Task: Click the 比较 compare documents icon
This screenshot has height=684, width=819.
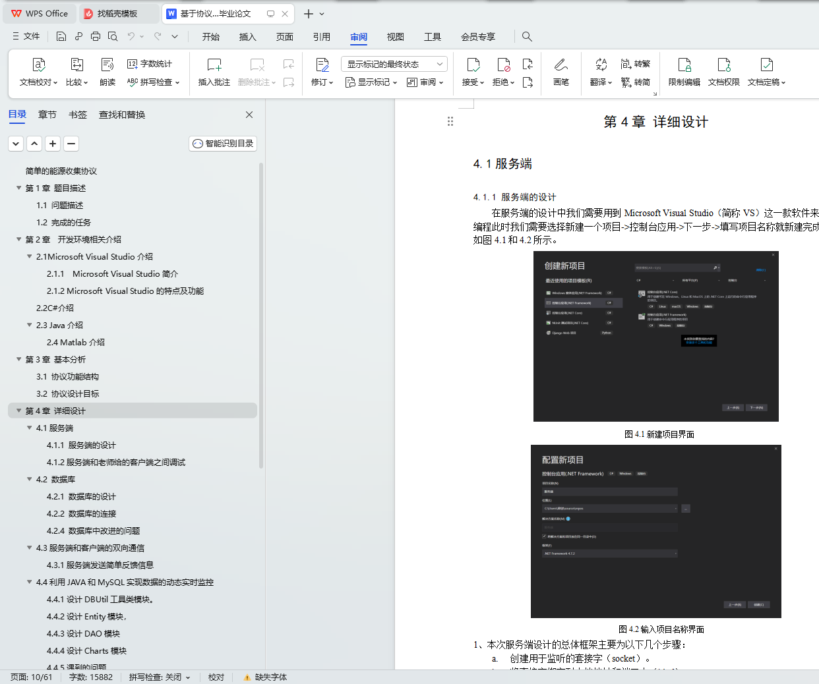Action: pos(76,65)
